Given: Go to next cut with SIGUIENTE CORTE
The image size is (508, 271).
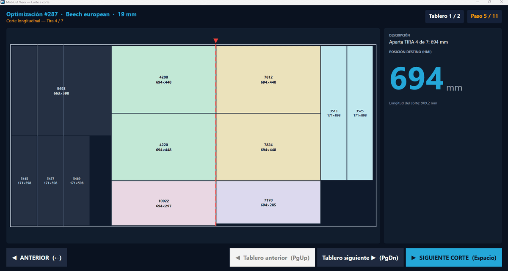Looking at the screenshot, I should click(x=454, y=257).
